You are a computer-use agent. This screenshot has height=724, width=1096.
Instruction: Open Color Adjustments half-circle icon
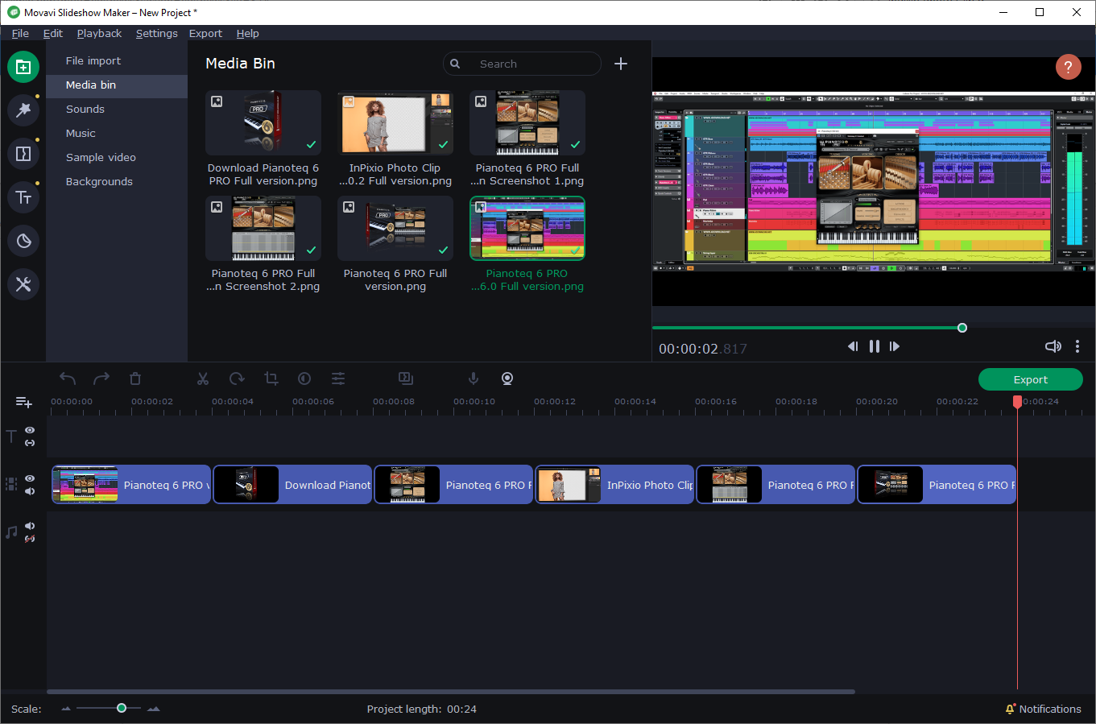(304, 379)
